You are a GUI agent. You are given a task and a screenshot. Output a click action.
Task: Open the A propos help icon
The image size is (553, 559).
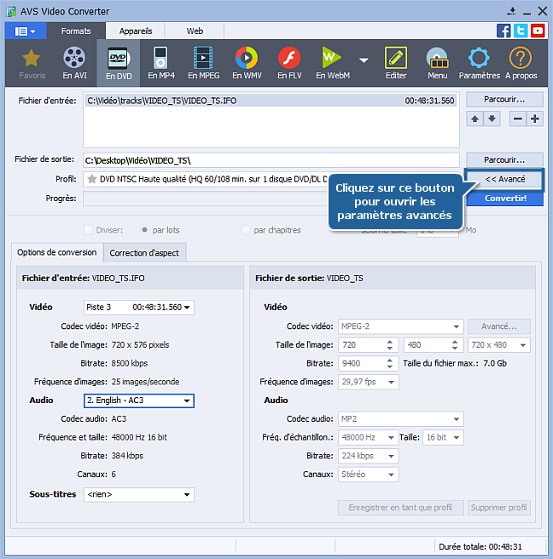click(520, 63)
